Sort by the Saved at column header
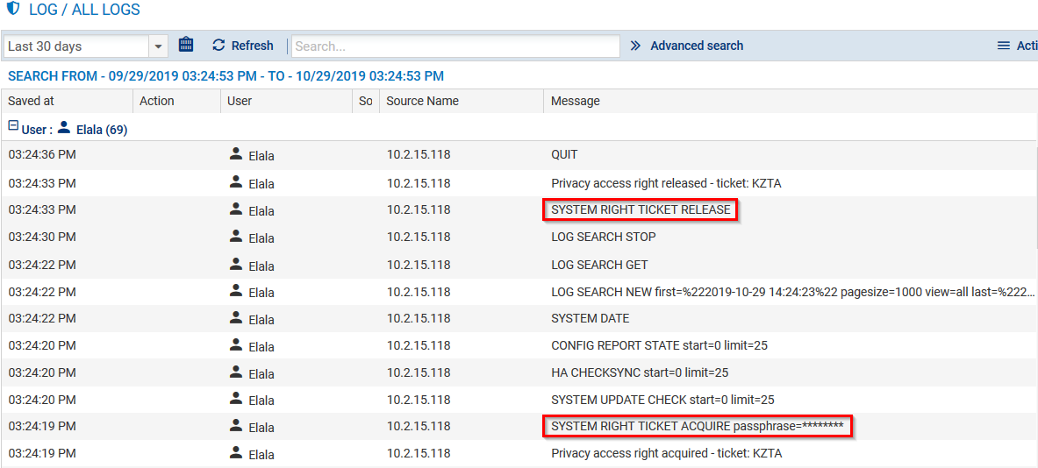 31,101
